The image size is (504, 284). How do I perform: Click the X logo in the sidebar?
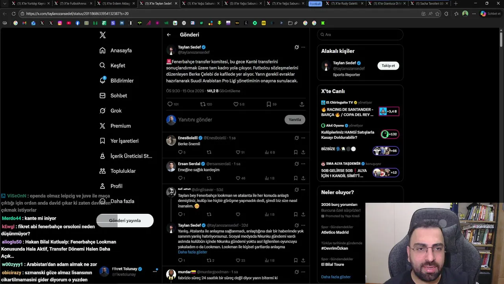[x=103, y=35]
